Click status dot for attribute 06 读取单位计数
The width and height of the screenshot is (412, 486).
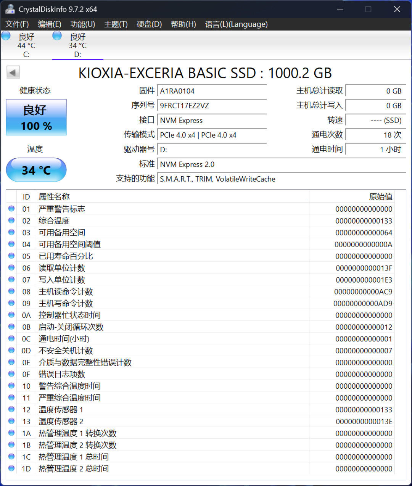pos(11,268)
